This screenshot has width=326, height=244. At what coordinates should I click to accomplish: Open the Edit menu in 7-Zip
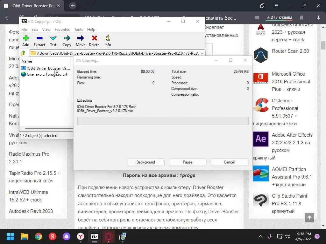[34, 30]
